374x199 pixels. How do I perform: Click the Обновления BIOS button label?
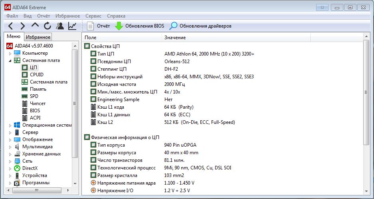click(x=145, y=26)
